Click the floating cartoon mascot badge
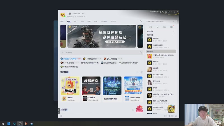Screen dimensions: 224x126 171,109
